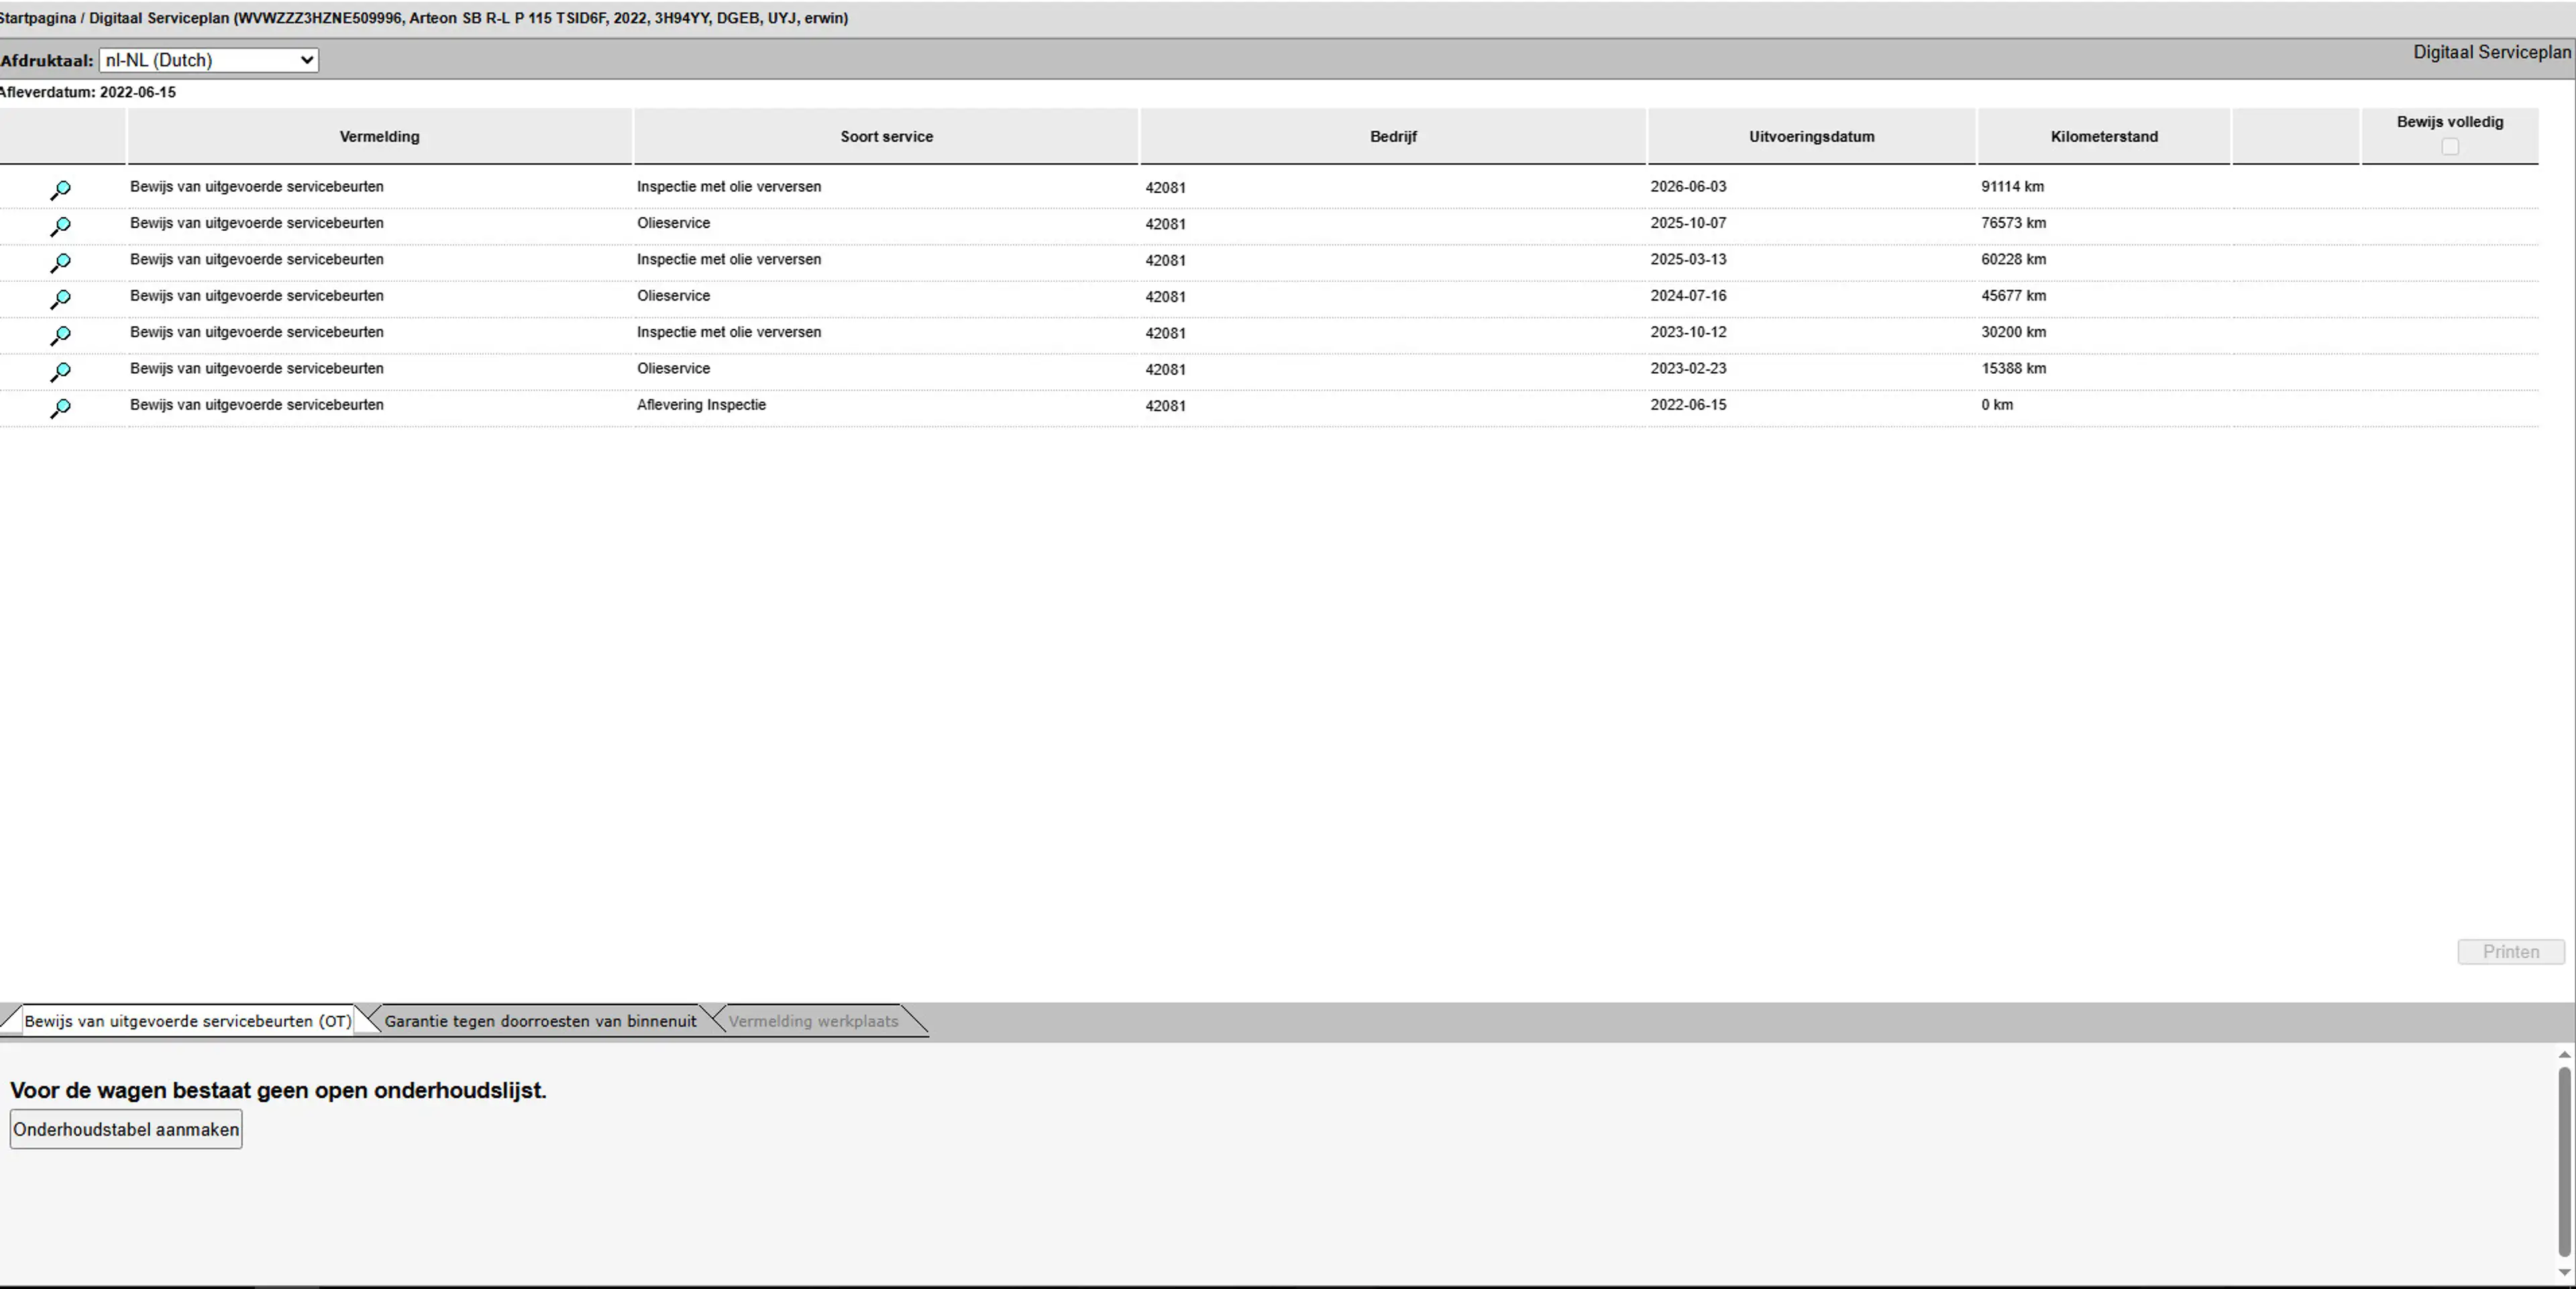Image resolution: width=2576 pixels, height=1289 pixels.
Task: Open details magnifier for 76573 km entry
Action: [60, 226]
